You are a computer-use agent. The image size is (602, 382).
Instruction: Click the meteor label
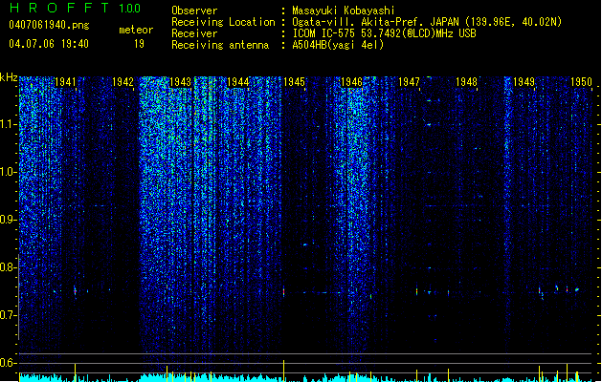click(136, 30)
